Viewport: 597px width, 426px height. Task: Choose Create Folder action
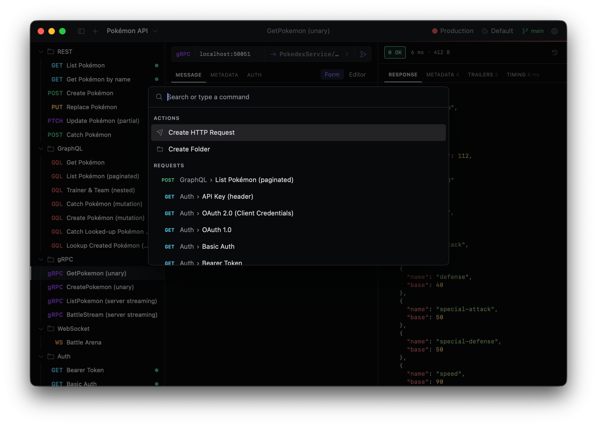click(298, 149)
